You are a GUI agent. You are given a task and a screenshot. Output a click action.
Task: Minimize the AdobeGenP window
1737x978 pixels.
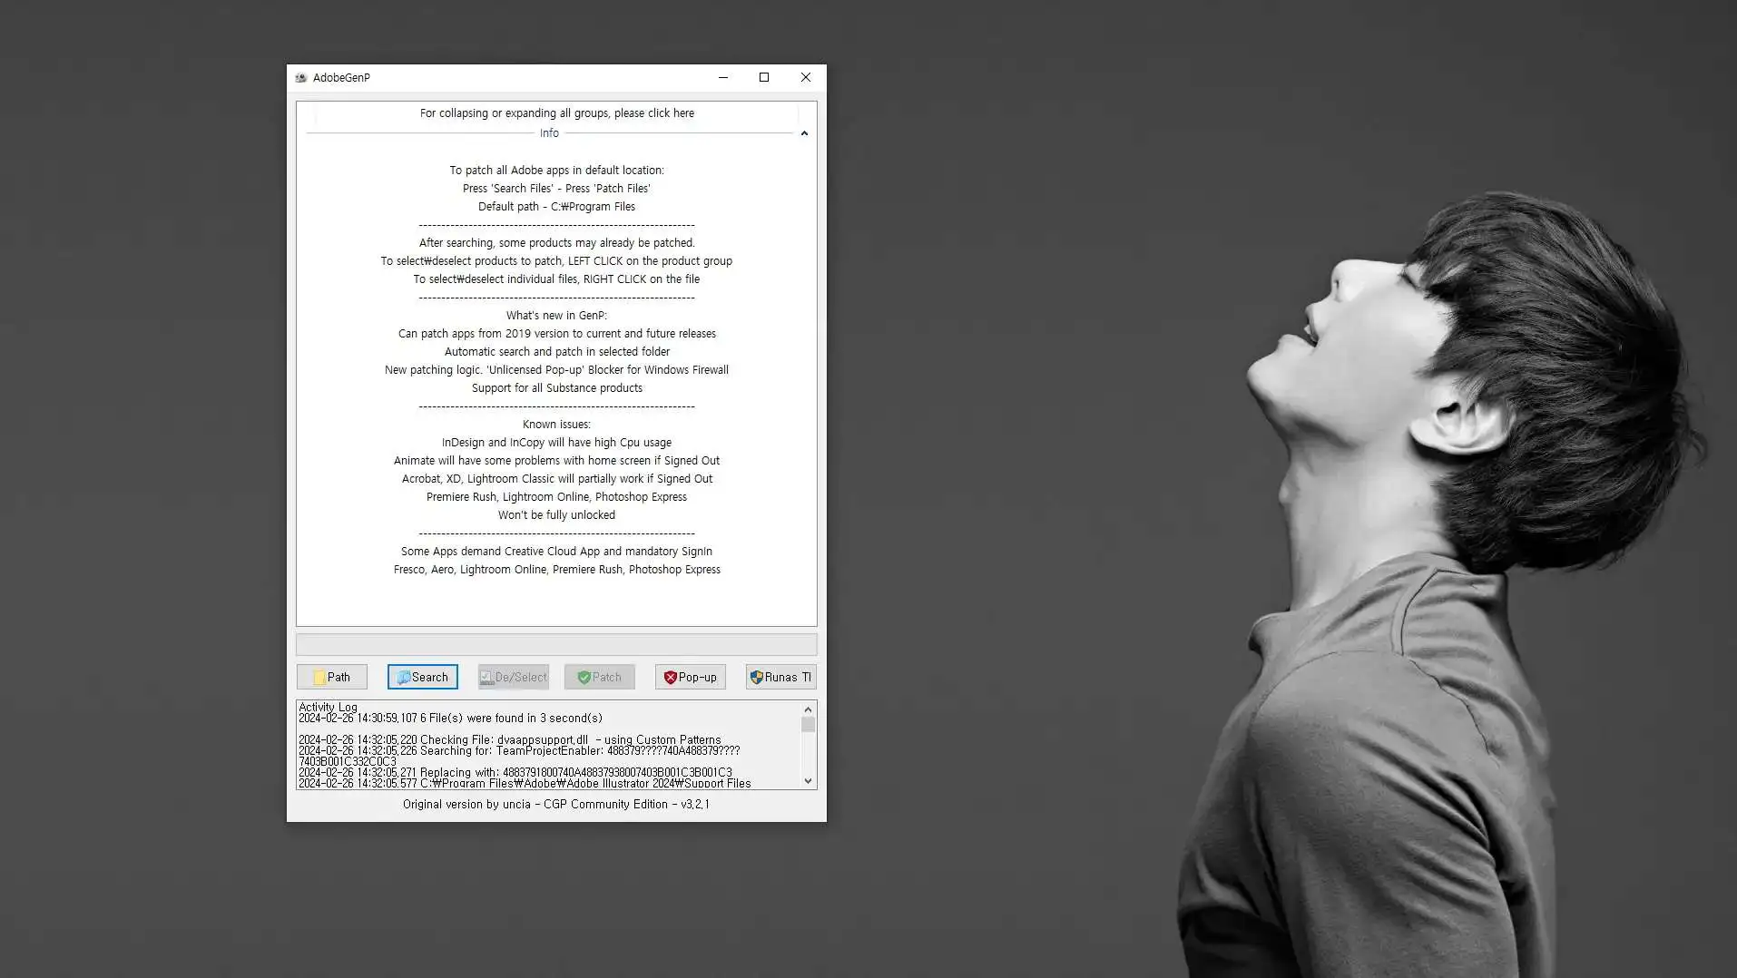click(x=723, y=77)
